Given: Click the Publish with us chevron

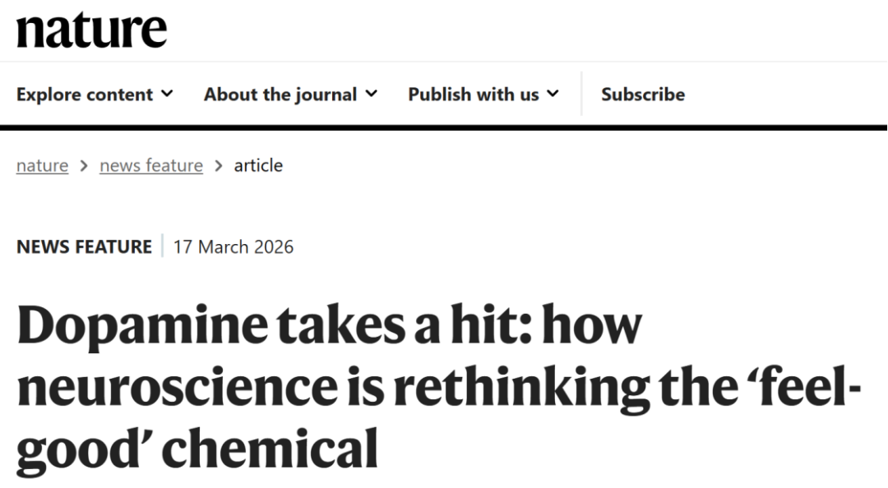Looking at the screenshot, I should click(x=553, y=94).
